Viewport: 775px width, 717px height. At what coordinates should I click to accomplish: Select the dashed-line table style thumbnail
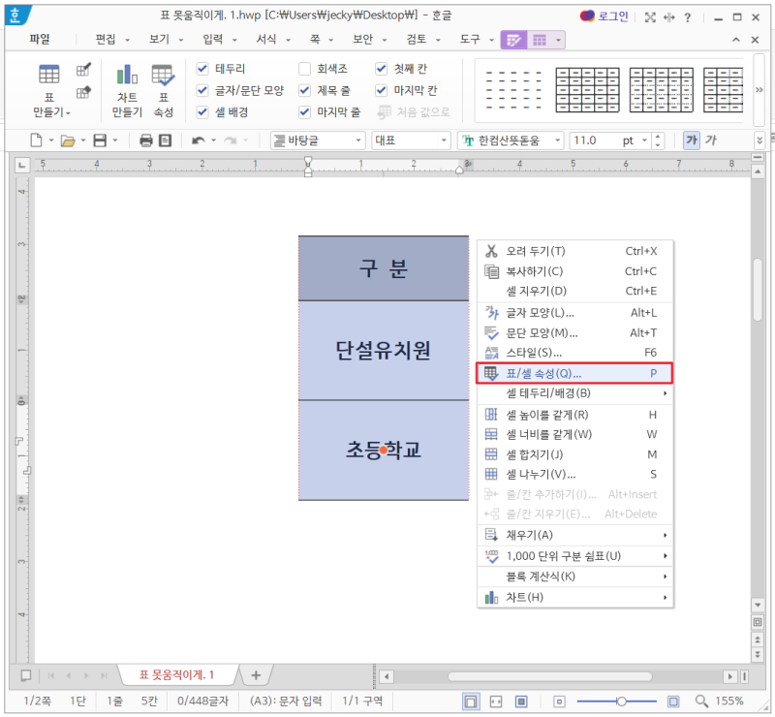pos(513,89)
